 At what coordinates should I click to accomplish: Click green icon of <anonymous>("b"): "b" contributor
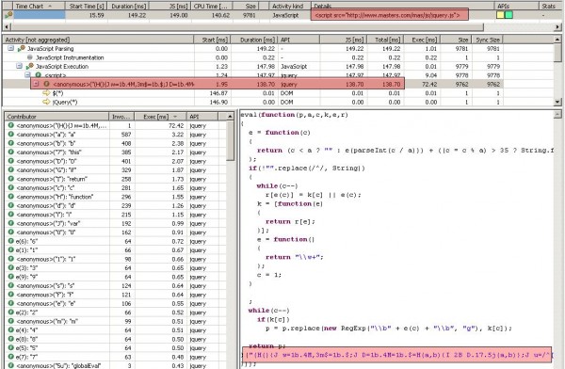pos(10,143)
